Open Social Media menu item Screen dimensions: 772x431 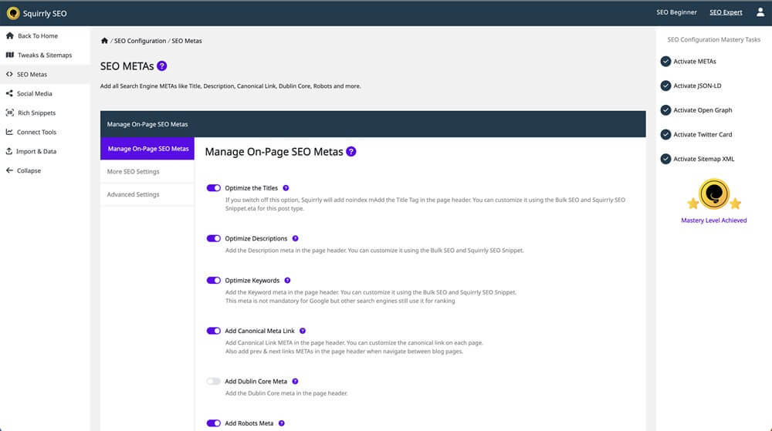[45, 93]
